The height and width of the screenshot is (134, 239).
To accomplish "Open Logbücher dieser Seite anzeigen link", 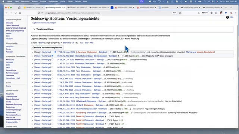I will coord(44,23).
